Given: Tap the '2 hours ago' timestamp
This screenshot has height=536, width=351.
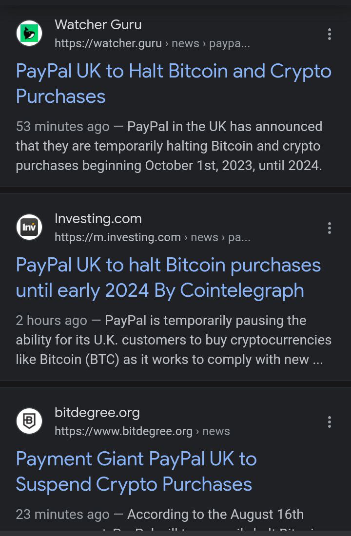Looking at the screenshot, I should point(51,320).
